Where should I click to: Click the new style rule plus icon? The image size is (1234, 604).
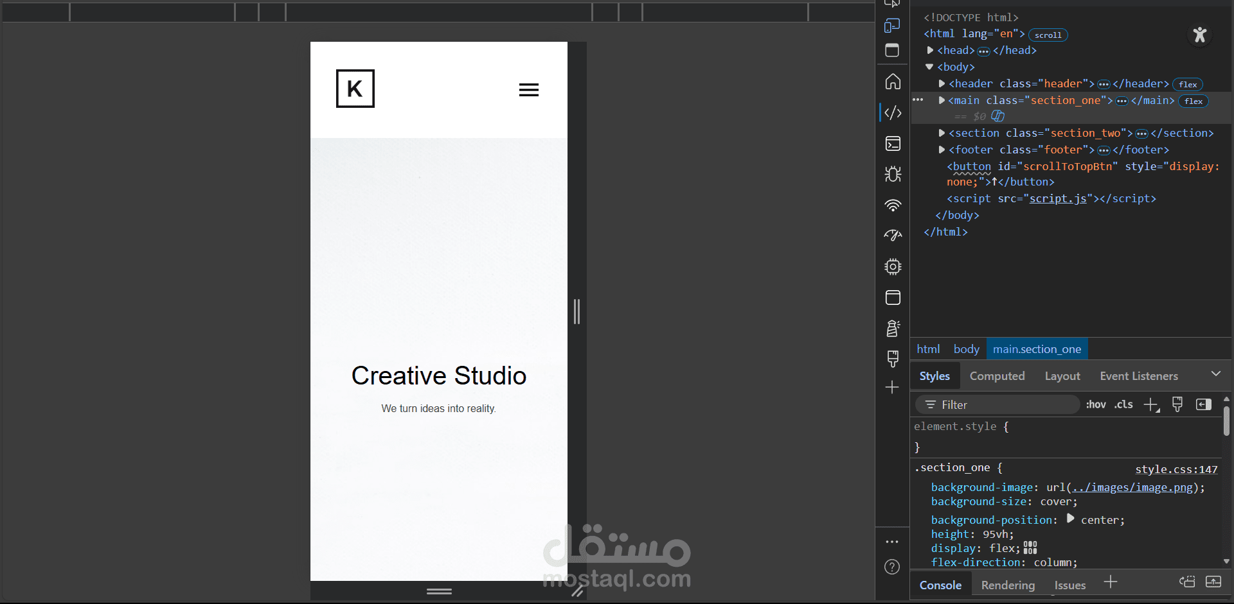pyautogui.click(x=1151, y=405)
